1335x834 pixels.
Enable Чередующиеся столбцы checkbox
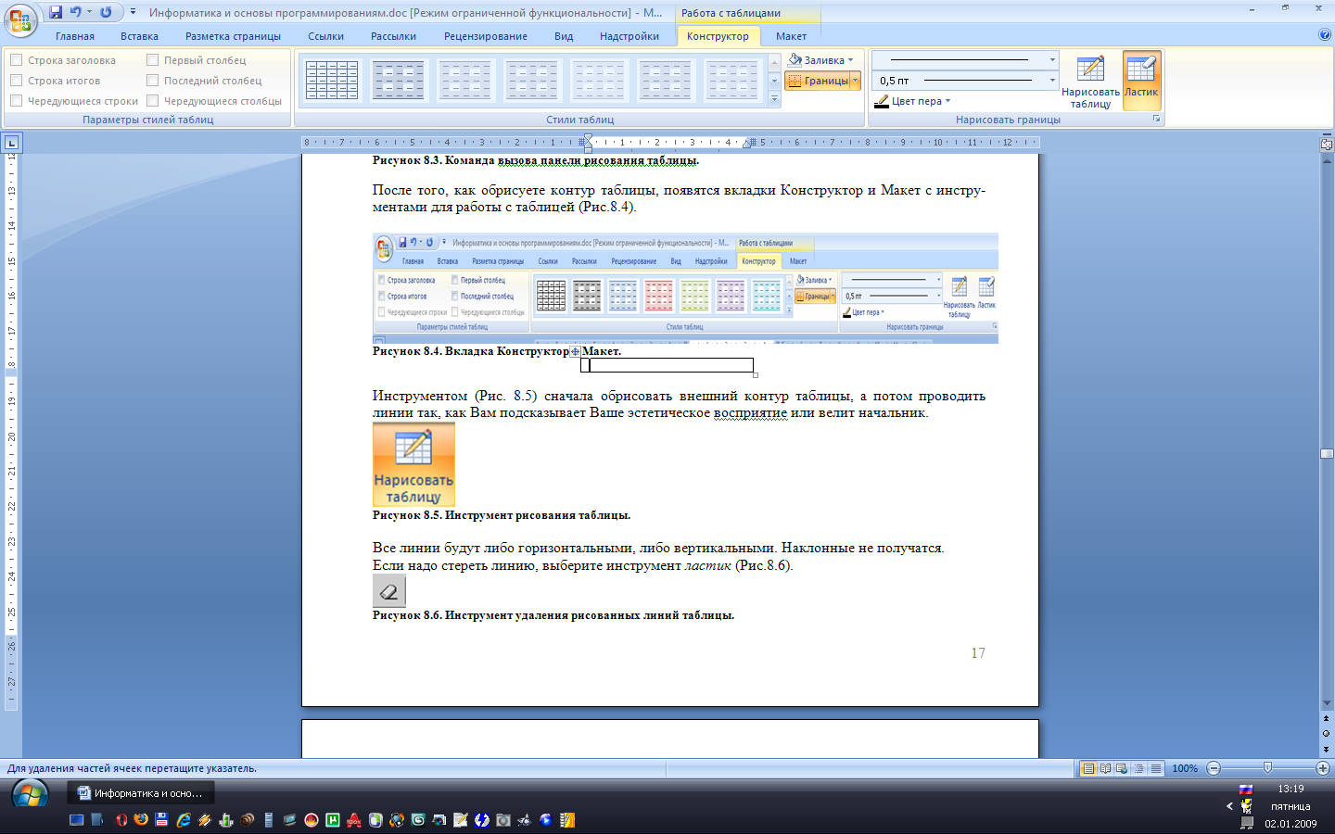[x=153, y=101]
